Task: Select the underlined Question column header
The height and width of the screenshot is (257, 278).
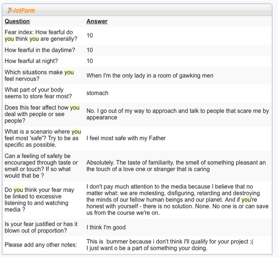Action: (17, 21)
